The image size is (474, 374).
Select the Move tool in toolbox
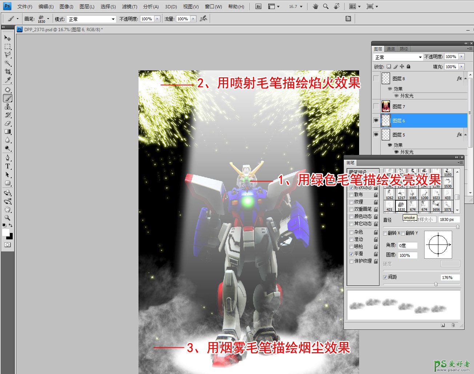(7, 38)
